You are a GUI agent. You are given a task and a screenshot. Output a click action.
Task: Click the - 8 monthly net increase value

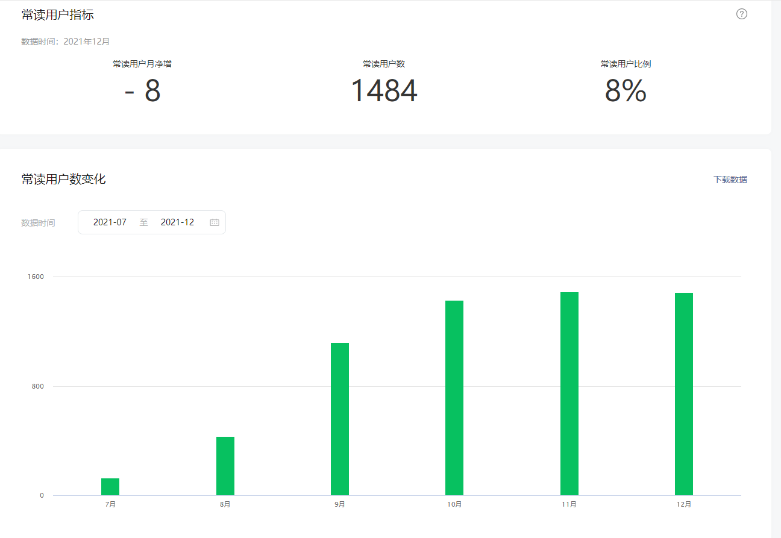[143, 91]
